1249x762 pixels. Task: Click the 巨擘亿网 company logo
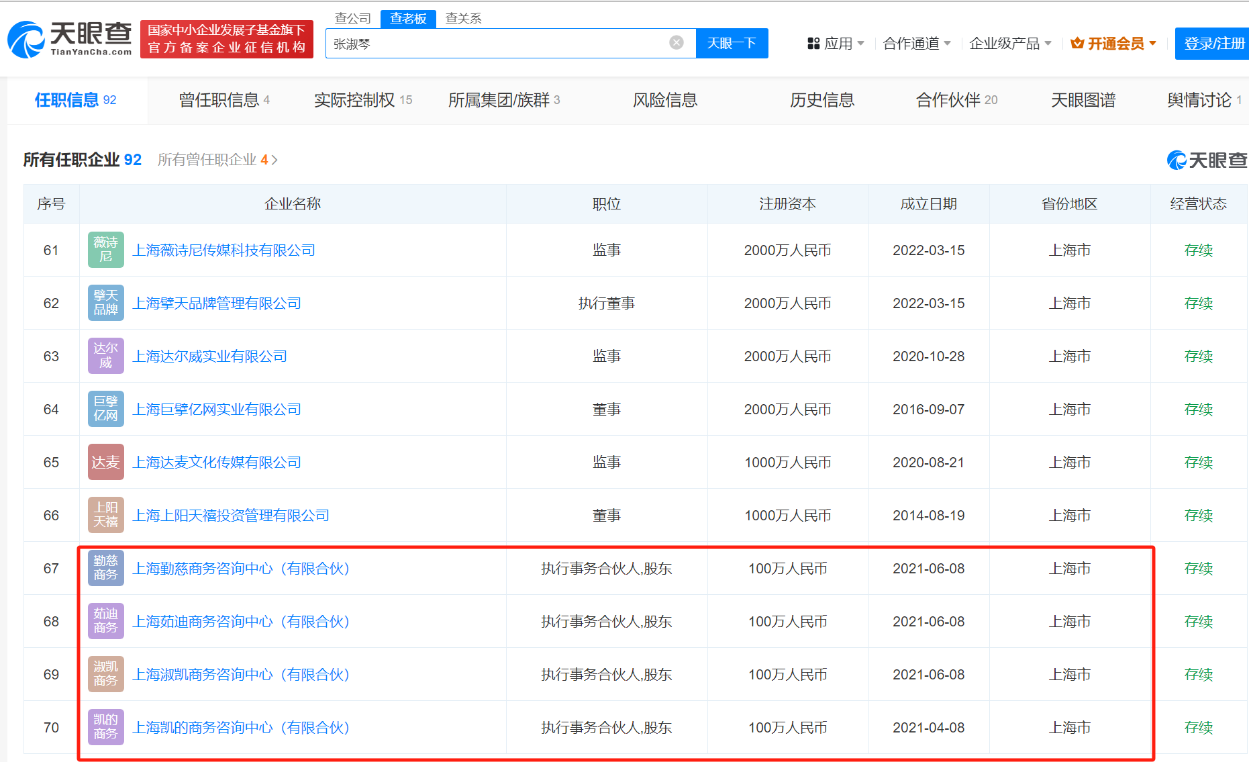[106, 409]
